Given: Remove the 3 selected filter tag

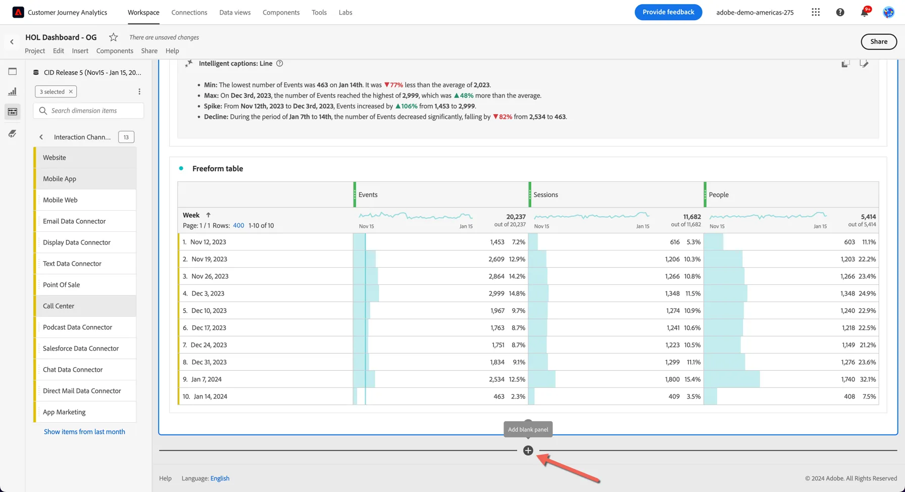Looking at the screenshot, I should click(71, 91).
